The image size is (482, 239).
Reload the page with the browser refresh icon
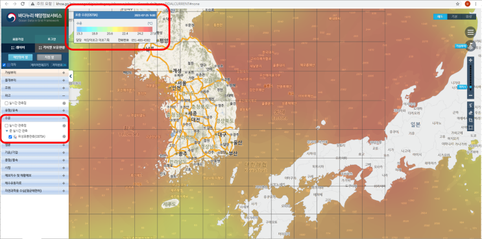(23, 4)
